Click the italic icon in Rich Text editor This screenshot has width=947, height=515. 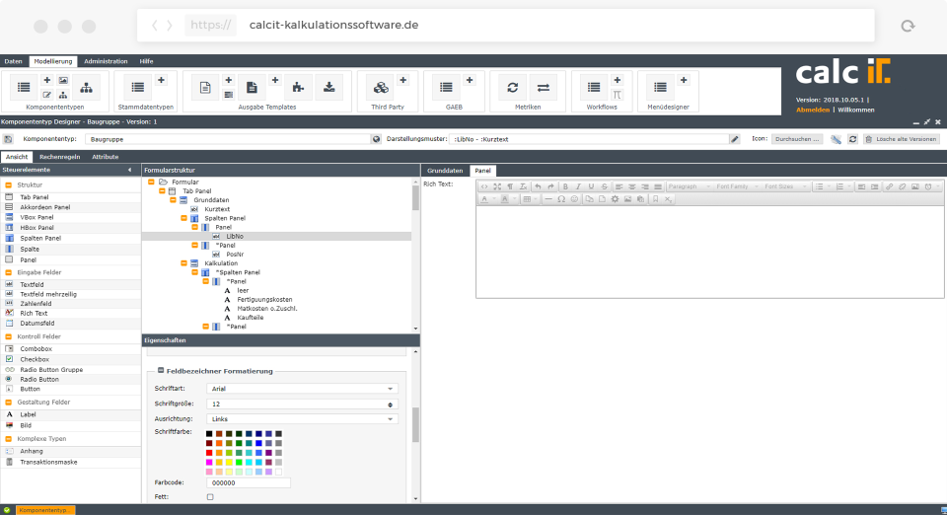[x=578, y=186]
